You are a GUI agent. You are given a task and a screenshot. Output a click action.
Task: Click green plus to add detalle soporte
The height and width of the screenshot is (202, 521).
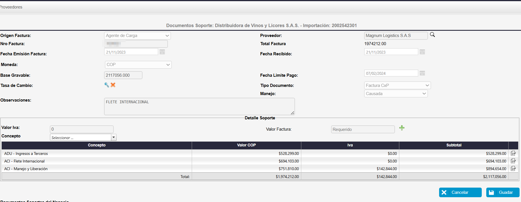click(402, 128)
